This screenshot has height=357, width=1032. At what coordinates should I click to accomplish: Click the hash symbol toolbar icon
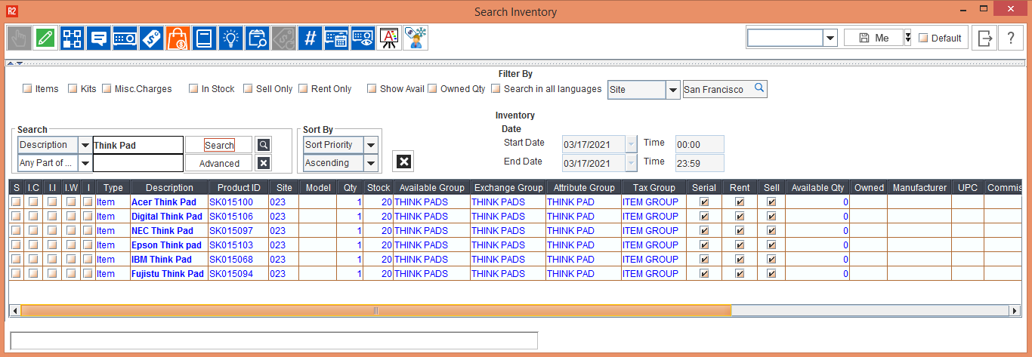[310, 38]
